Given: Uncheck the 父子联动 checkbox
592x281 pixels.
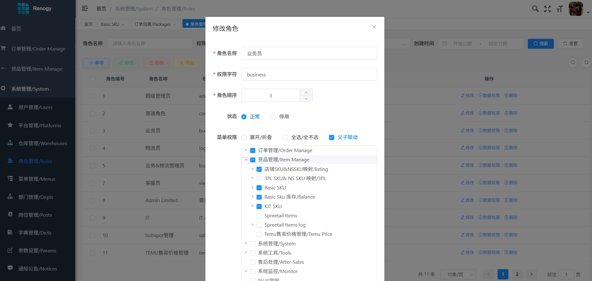Looking at the screenshot, I should click(332, 137).
